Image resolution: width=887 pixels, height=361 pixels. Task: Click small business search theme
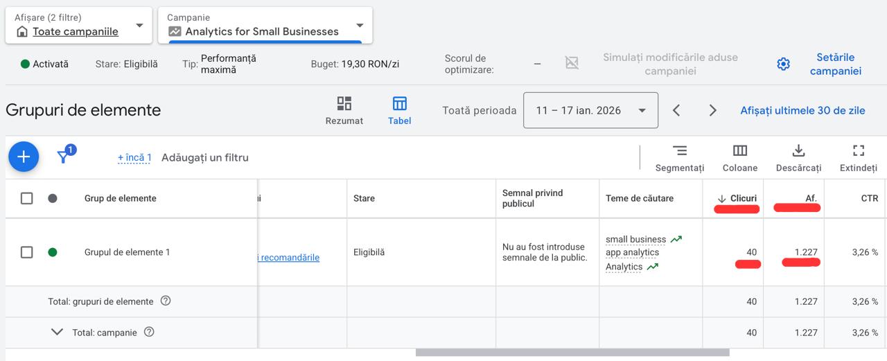635,239
